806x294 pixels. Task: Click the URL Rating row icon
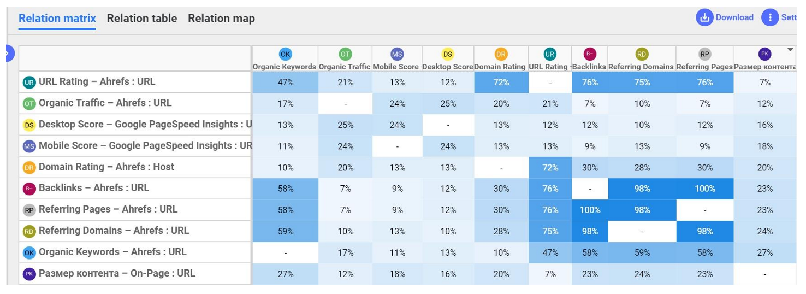[29, 82]
